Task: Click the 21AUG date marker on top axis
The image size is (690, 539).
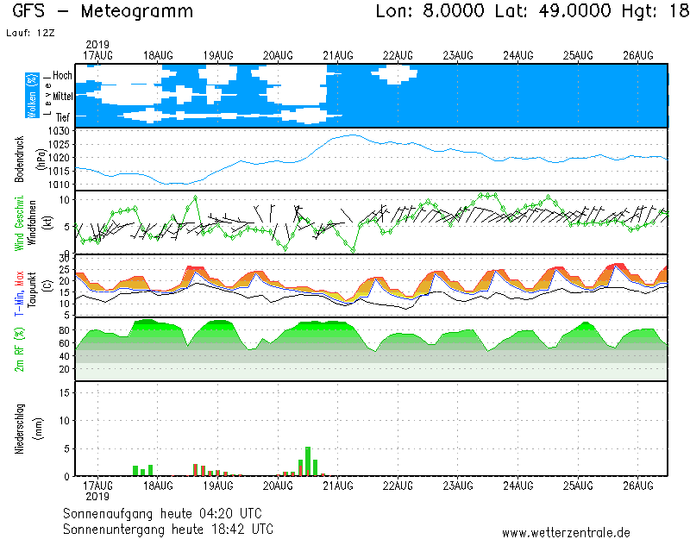Action: (x=338, y=55)
